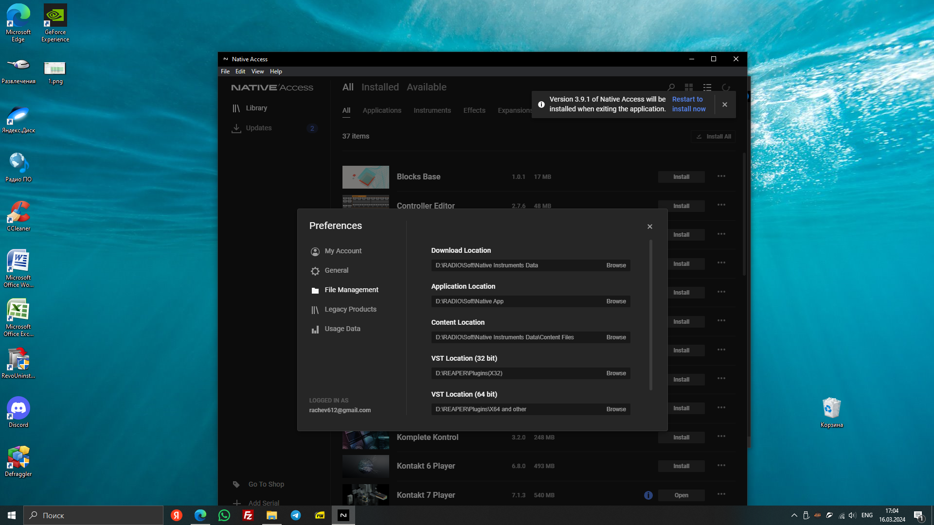Open CCleaner desktop shortcut
Viewport: 934px width, 525px height.
pos(18,216)
